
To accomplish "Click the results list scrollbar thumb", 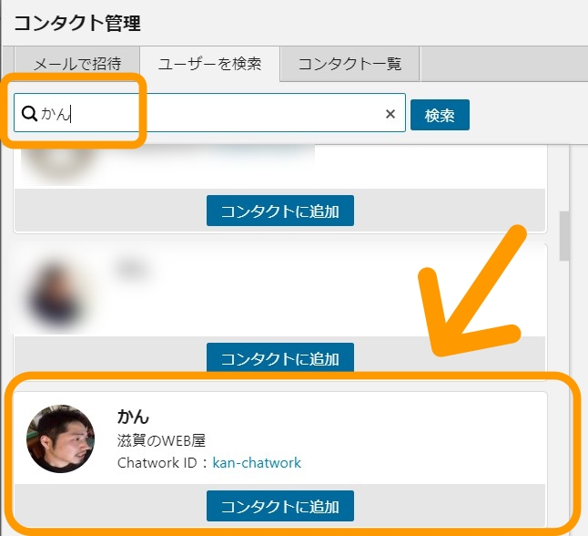I will tap(564, 235).
